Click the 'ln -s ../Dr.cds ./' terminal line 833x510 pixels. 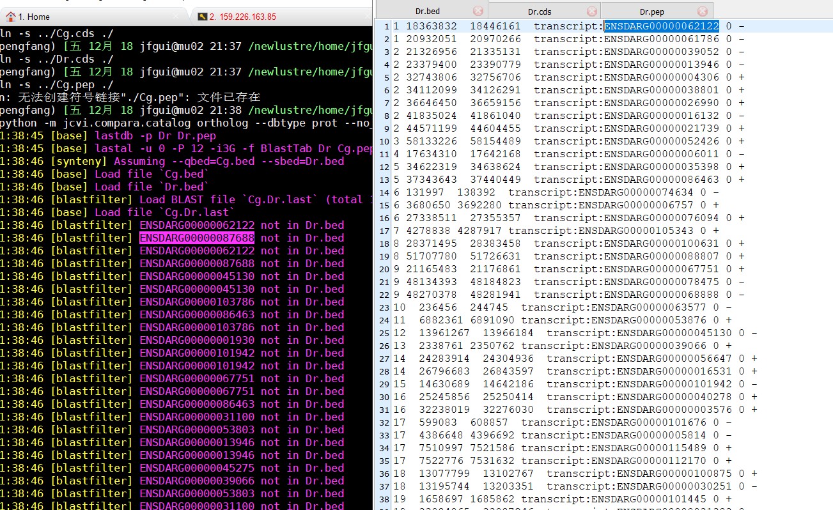(x=57, y=59)
